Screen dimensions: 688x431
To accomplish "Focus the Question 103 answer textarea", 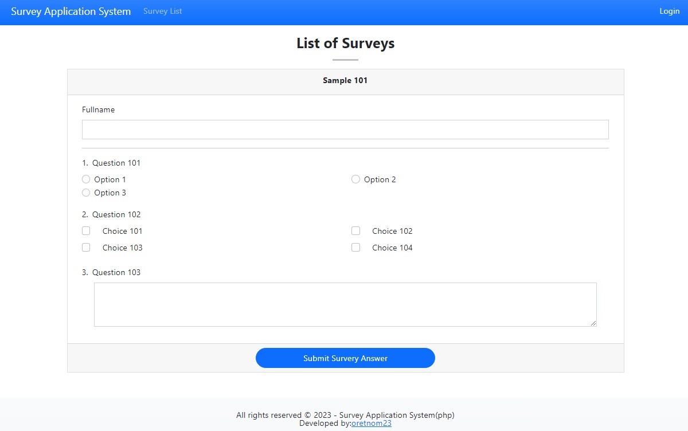I will pos(345,305).
